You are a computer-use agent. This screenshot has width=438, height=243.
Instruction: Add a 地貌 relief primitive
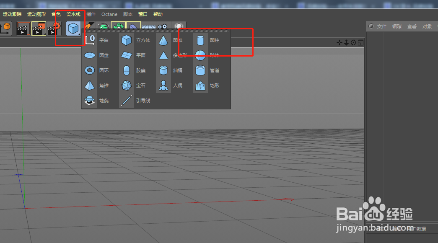[97, 101]
